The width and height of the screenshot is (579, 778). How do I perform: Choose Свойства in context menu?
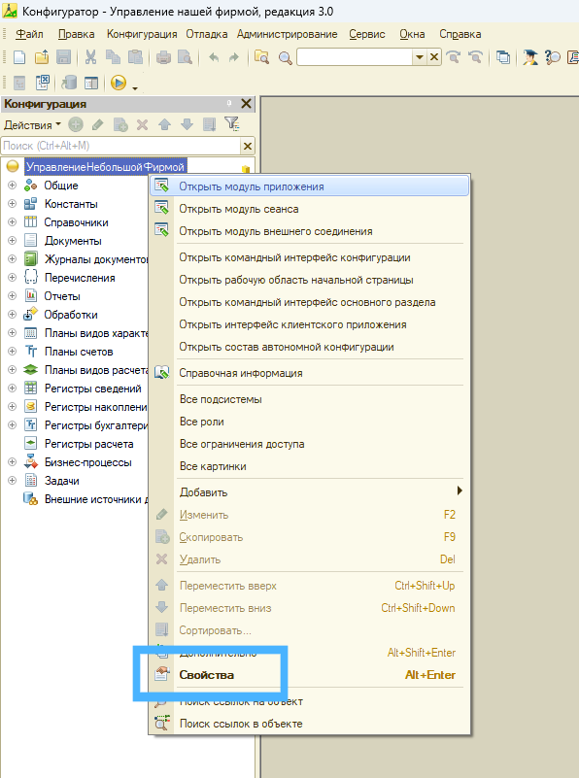point(310,675)
